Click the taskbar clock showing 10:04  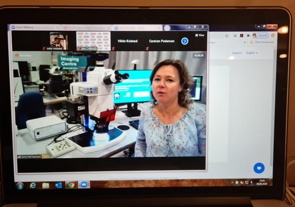[262, 182]
